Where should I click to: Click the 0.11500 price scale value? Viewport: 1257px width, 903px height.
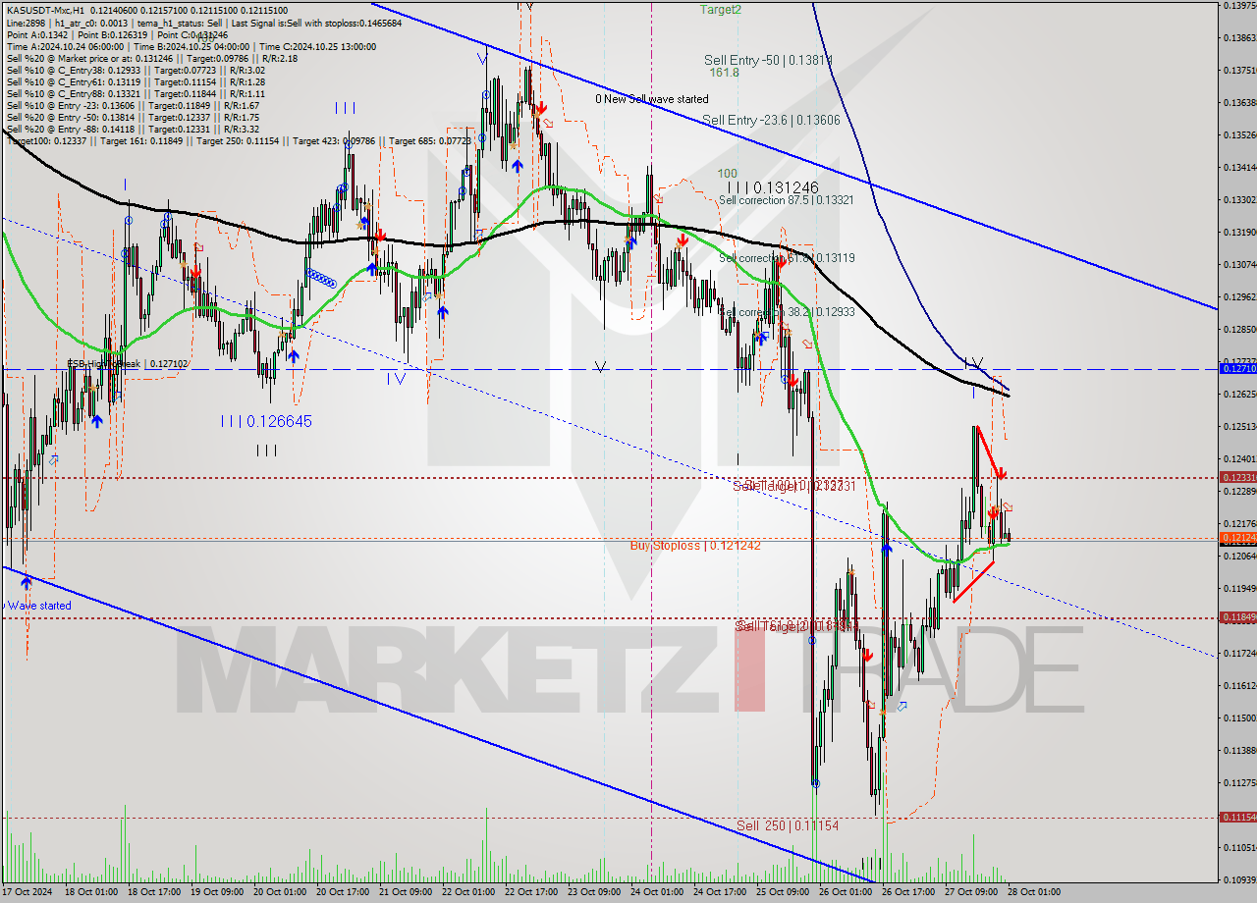click(1239, 718)
